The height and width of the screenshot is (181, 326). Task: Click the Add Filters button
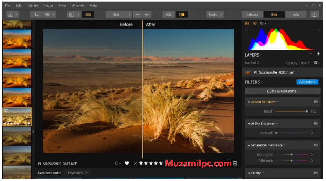pos(307,82)
